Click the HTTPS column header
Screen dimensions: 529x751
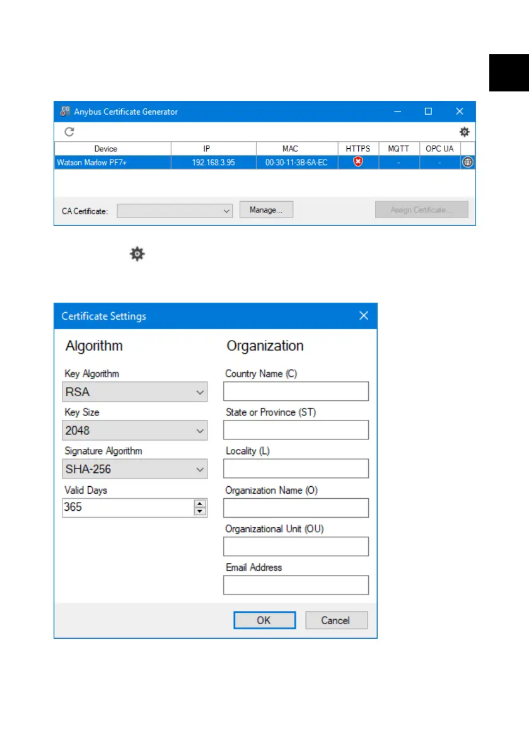coord(358,148)
